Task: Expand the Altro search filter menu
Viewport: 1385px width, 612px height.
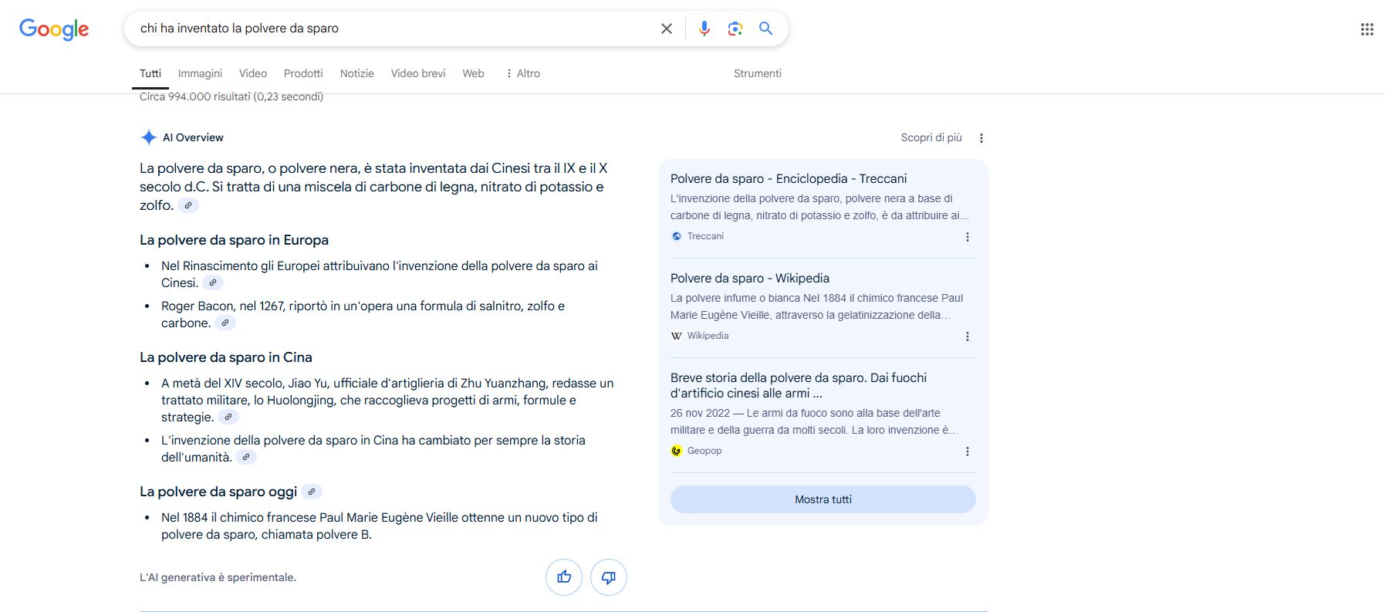Action: (x=522, y=73)
